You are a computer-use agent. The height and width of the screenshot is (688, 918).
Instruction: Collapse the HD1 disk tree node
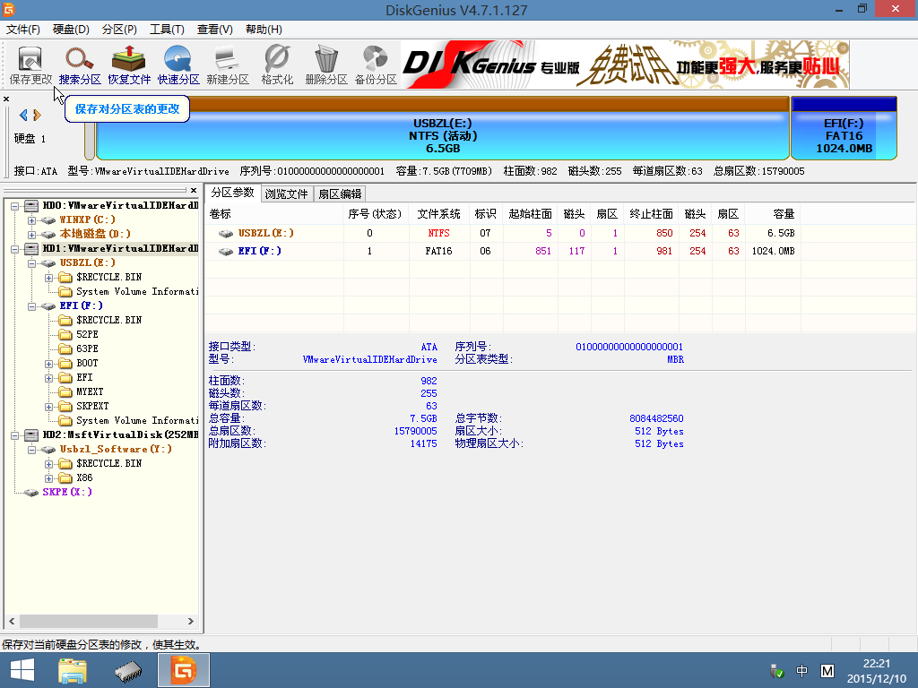pos(14,249)
